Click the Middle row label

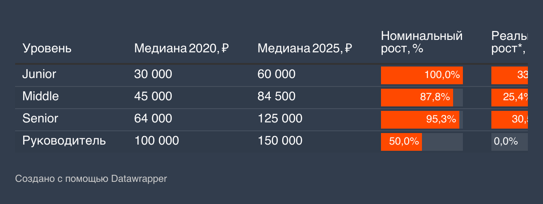41,96
